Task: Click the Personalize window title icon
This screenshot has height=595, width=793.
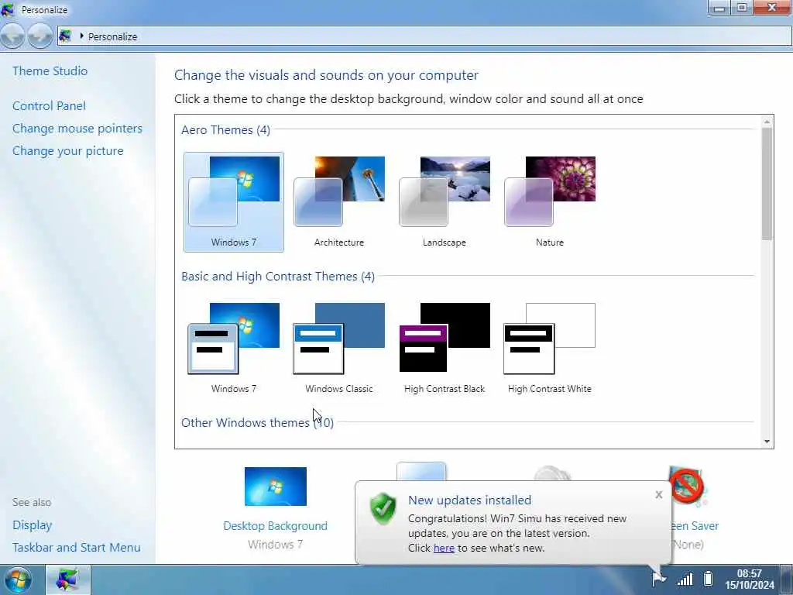Action: pyautogui.click(x=8, y=9)
